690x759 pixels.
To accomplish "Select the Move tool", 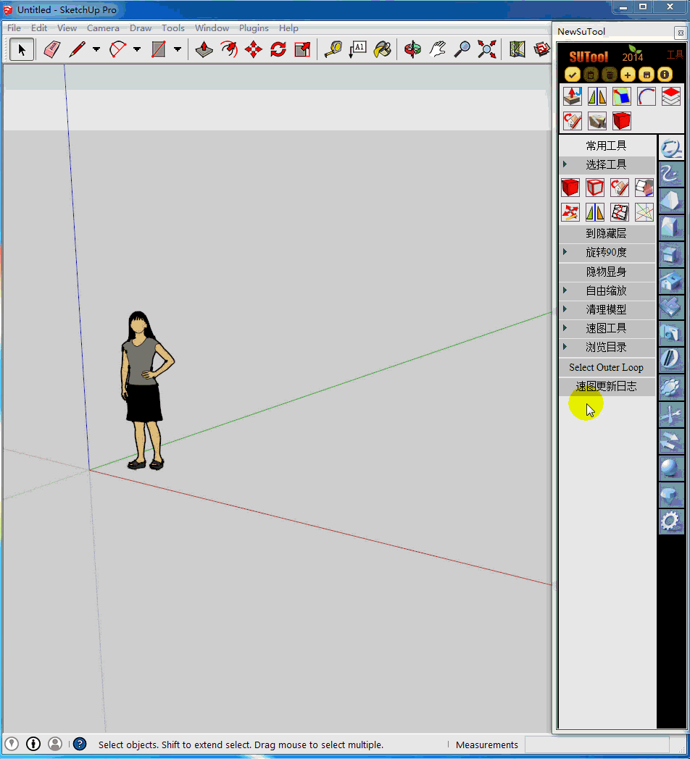I will pos(254,49).
